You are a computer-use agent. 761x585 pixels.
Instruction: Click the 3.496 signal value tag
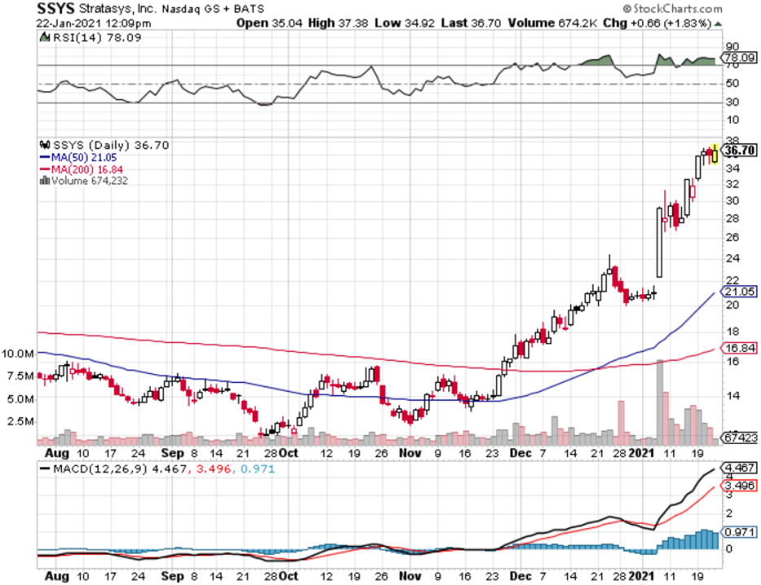coord(739,486)
